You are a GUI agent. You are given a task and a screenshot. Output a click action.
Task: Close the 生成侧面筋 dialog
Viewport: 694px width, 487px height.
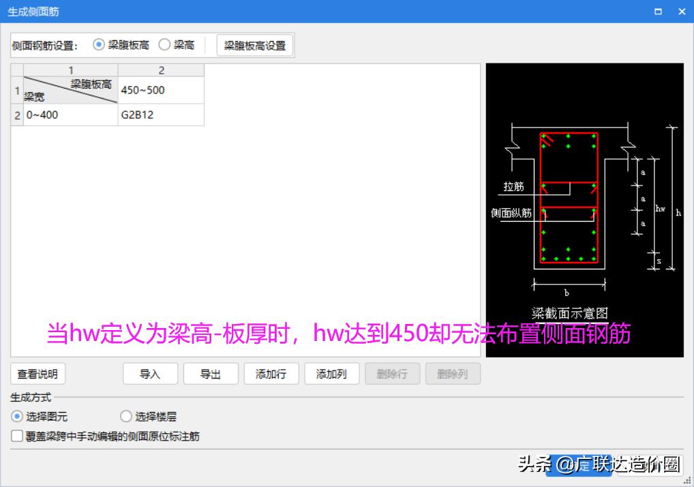click(x=682, y=12)
